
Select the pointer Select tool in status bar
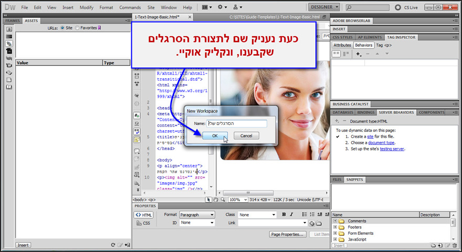click(x=208, y=199)
